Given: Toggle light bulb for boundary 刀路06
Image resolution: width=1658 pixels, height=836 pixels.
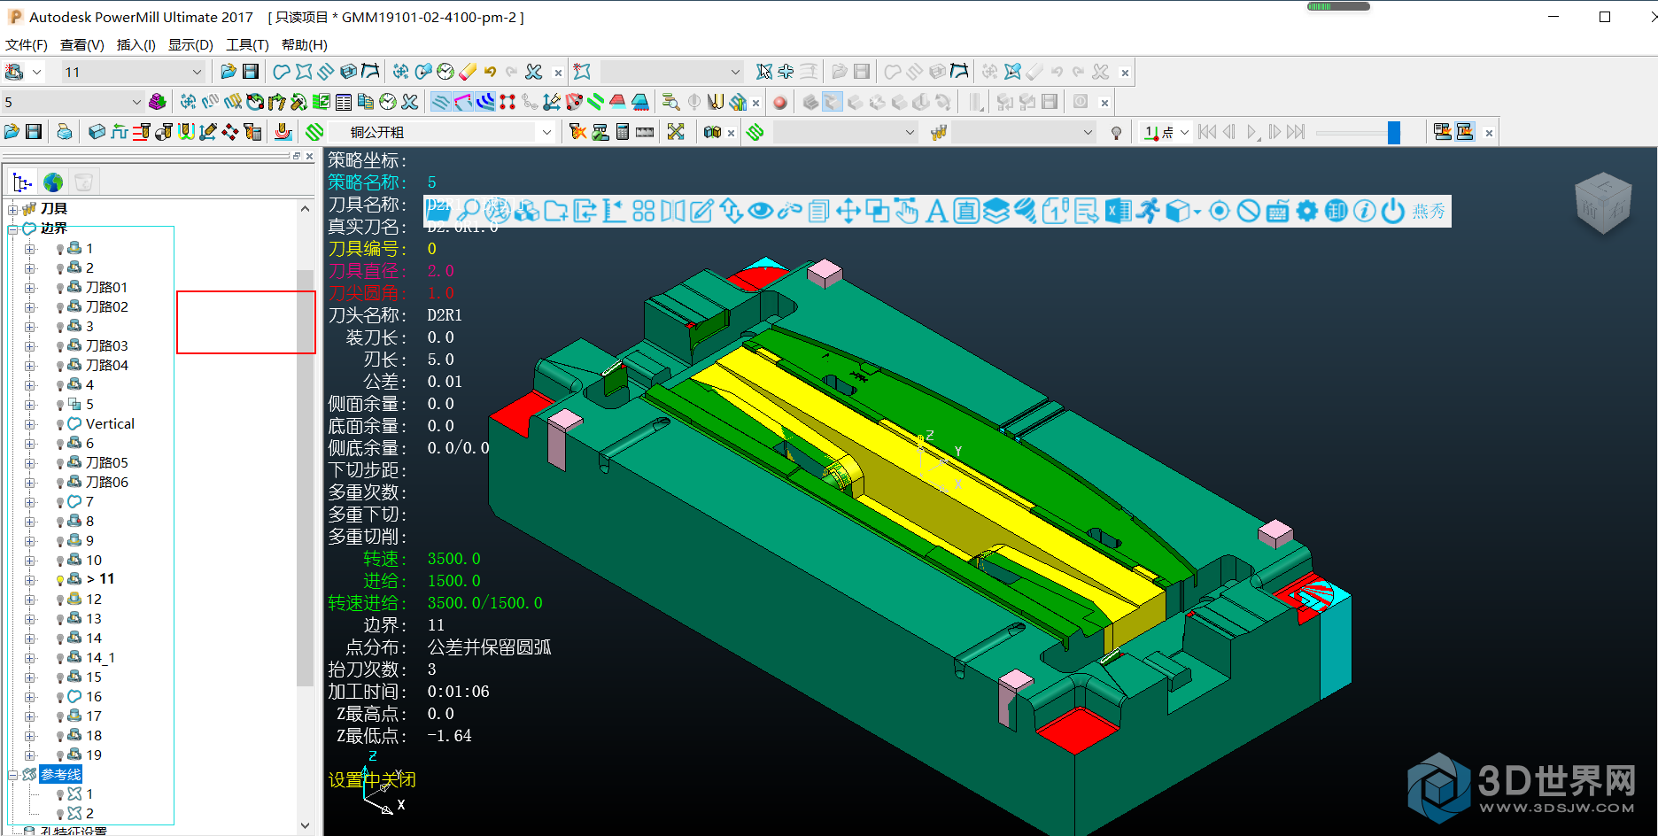Looking at the screenshot, I should (x=60, y=483).
